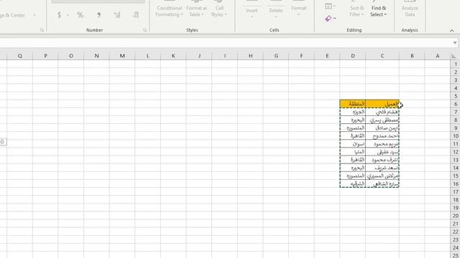Select row 12 header
Image resolution: width=460 pixels, height=258 pixels.
[x=455, y=152]
